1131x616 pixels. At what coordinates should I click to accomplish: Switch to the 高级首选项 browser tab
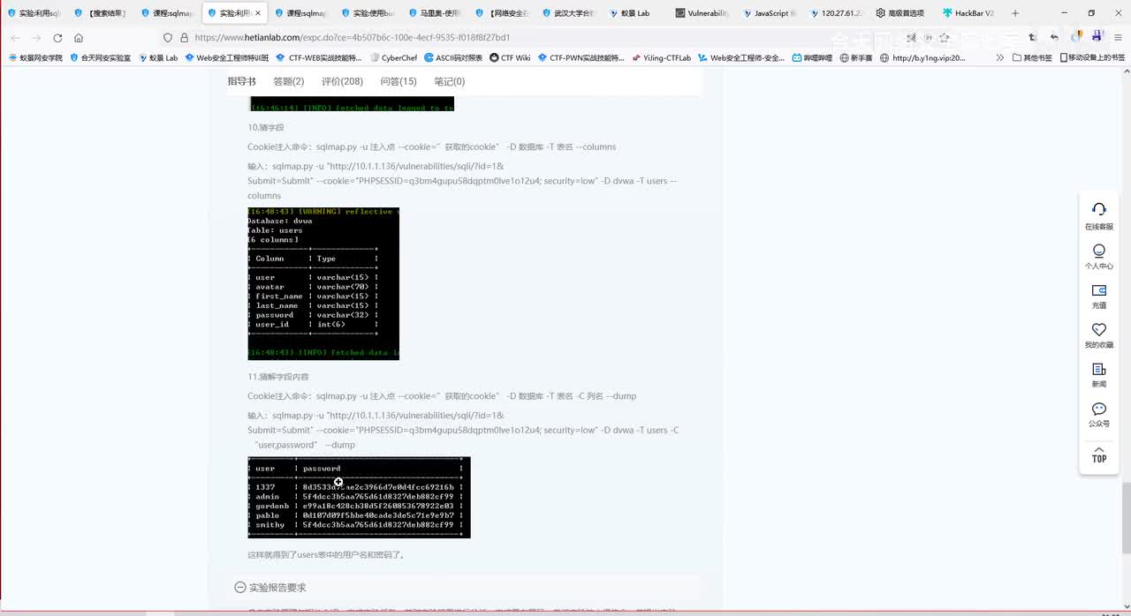coord(903,13)
